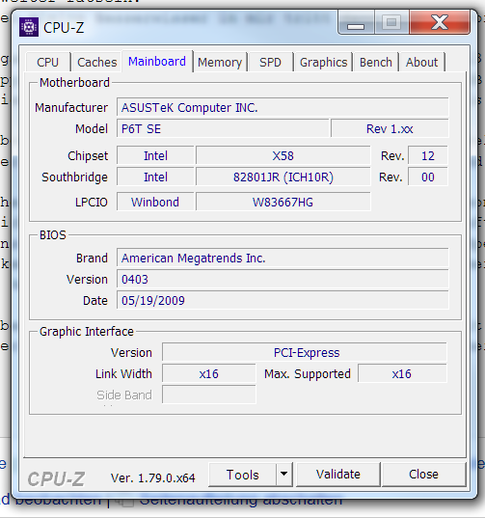The image size is (485, 518).
Task: Click the LPCIO vendor Winbond field
Action: [x=155, y=202]
